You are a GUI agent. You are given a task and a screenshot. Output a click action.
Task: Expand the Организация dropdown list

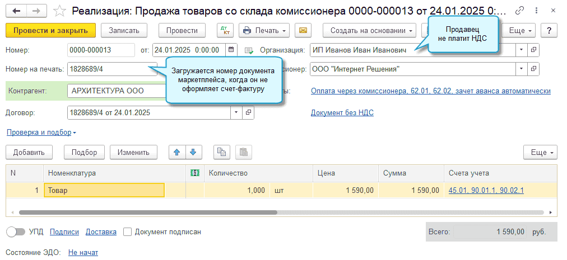coord(522,50)
